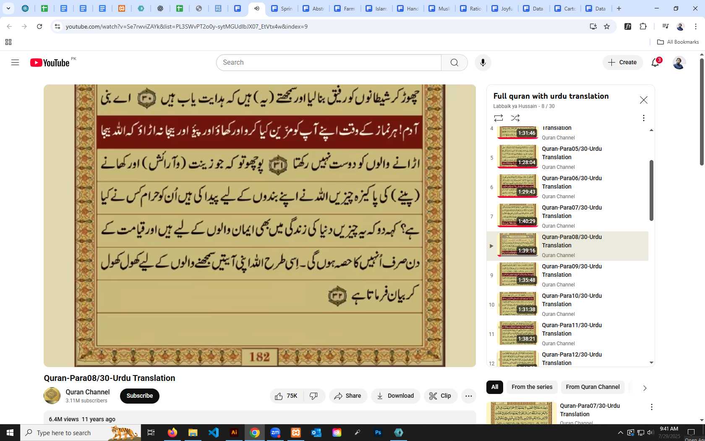Open Visual Studio Code from the taskbar

[x=214, y=433]
